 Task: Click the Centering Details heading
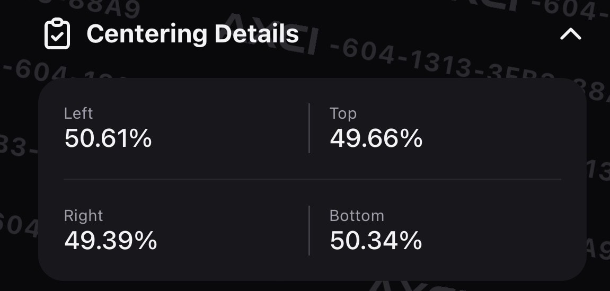click(192, 34)
